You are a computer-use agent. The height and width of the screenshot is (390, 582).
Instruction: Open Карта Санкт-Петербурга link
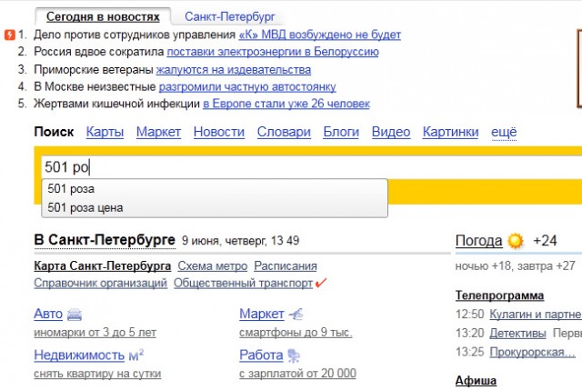click(x=103, y=266)
